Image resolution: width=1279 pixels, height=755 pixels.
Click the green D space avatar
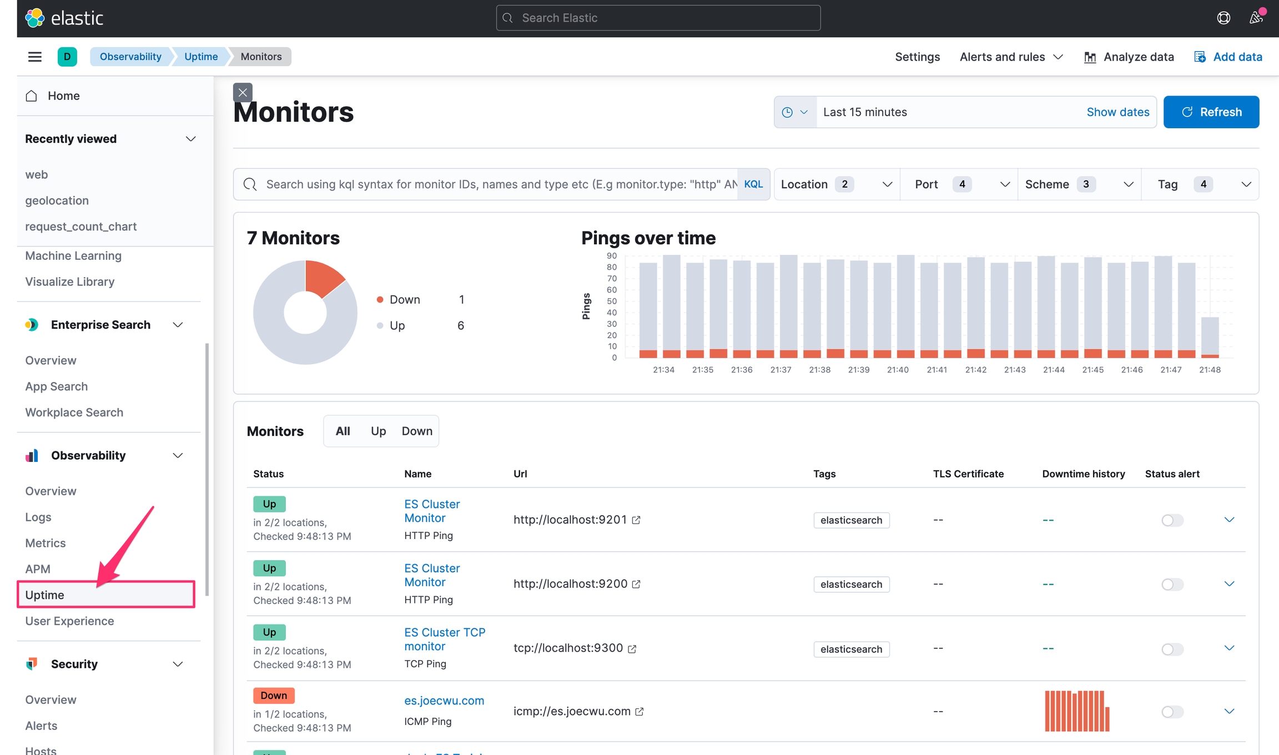tap(67, 57)
